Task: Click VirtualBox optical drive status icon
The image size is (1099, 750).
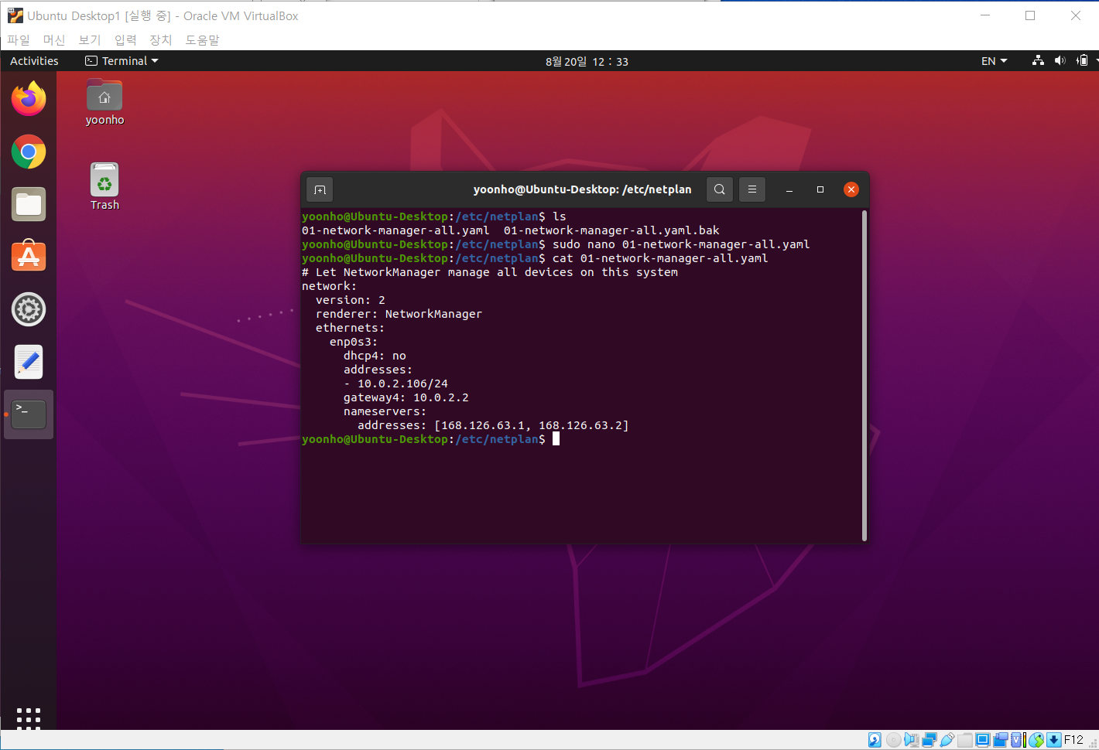Action: 894,740
